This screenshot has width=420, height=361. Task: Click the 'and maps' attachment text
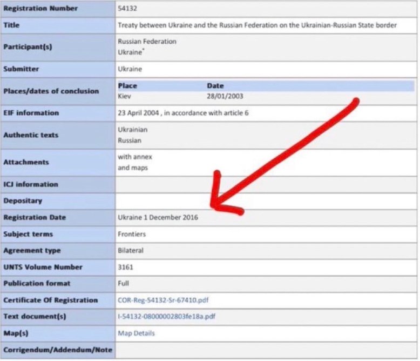[133, 168]
